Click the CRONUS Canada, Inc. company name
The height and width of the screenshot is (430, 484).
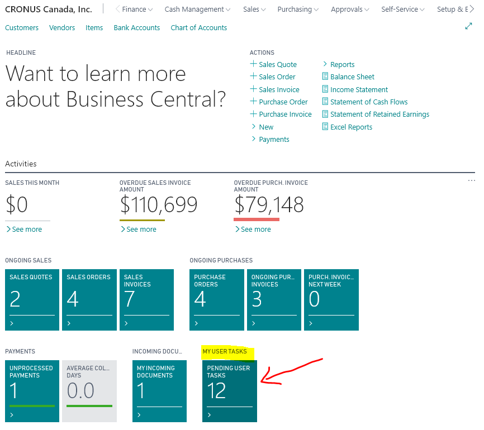49,9
